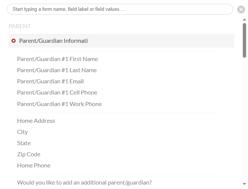This screenshot has height=189, width=248.
Task: Focus the form name search field
Action: tap(120, 9)
